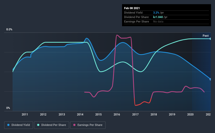
Task: Click the 8.0% y-axis label
Action: click(x=9, y=29)
